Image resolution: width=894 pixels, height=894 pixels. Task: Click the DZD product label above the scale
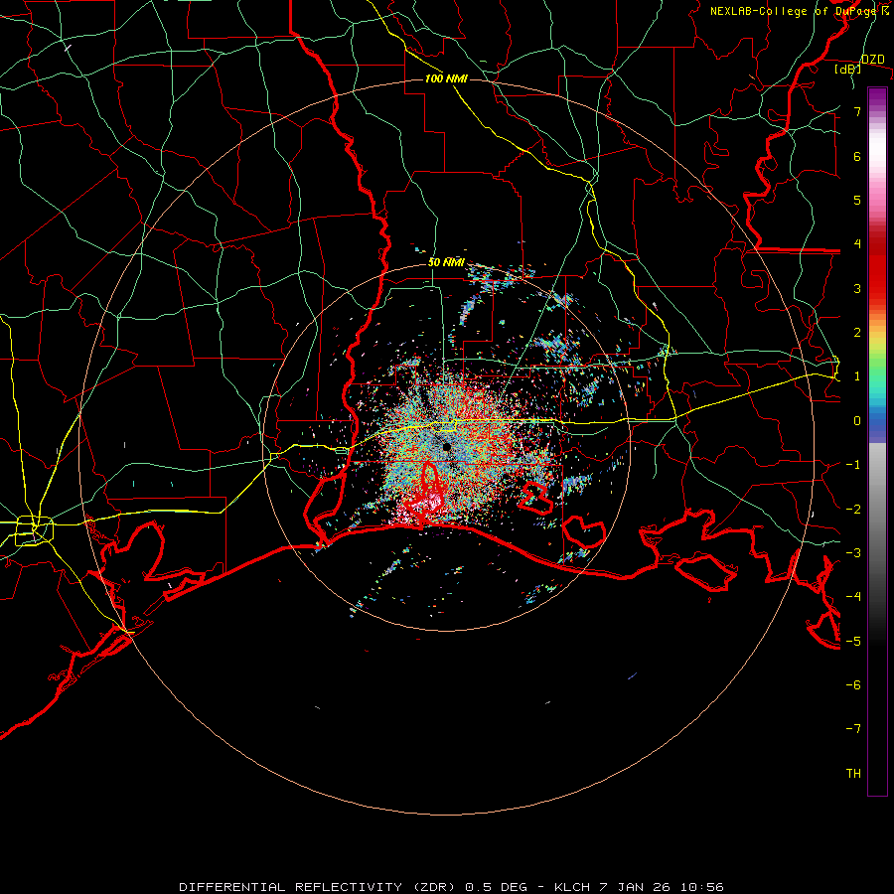click(x=873, y=59)
